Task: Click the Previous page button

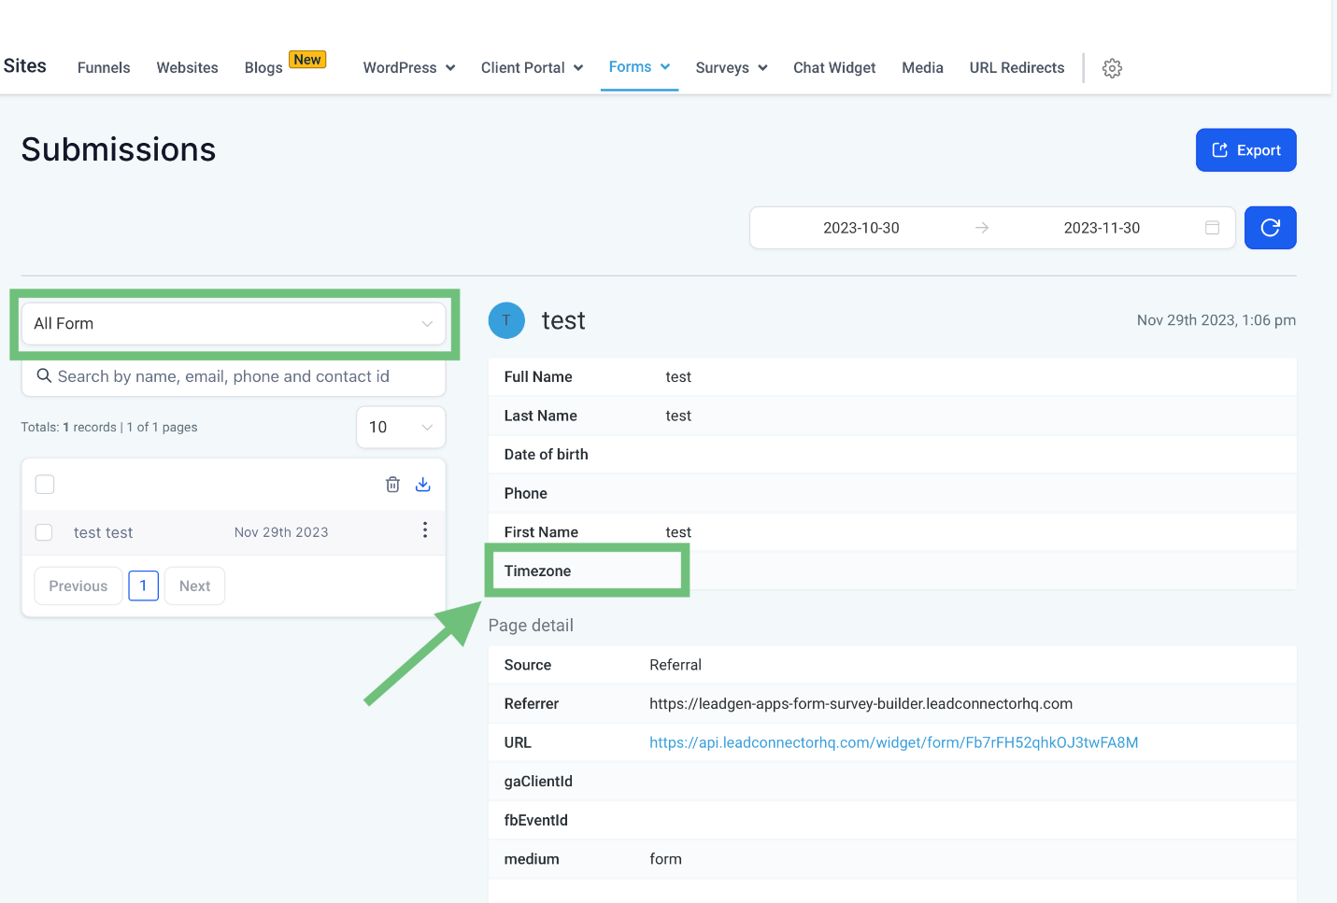Action: point(78,586)
